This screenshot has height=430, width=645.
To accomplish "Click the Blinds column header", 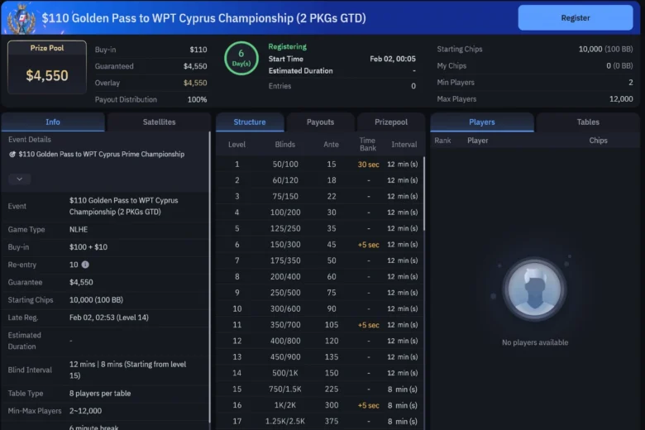I will tap(285, 145).
